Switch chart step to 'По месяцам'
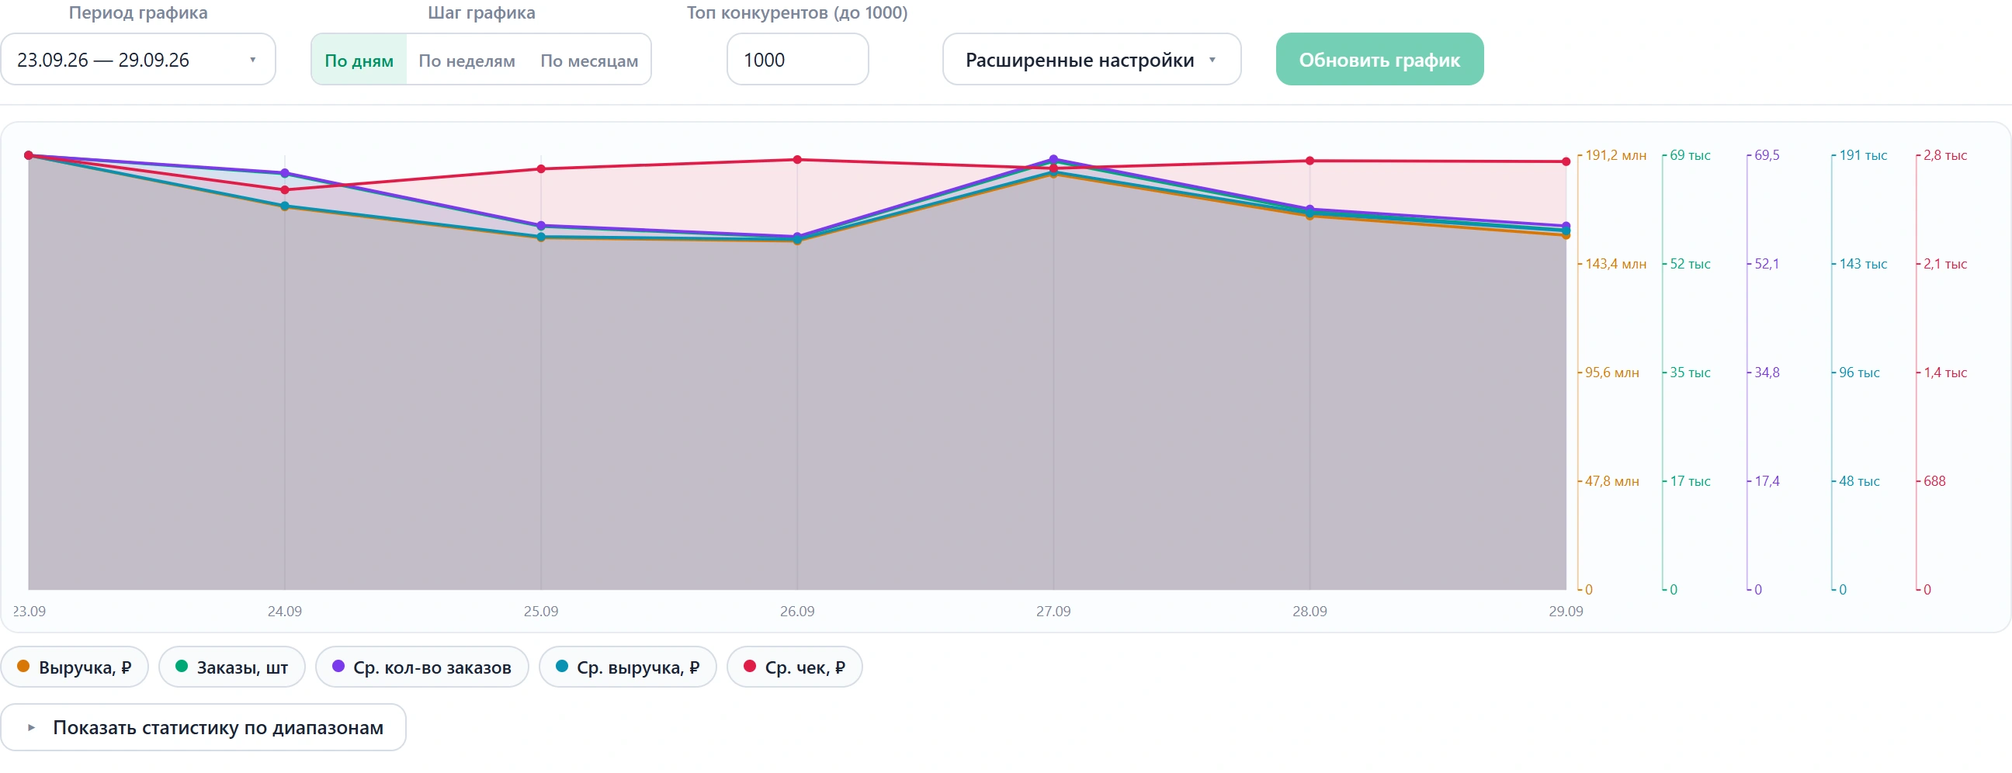This screenshot has height=773, width=2012. point(589,60)
